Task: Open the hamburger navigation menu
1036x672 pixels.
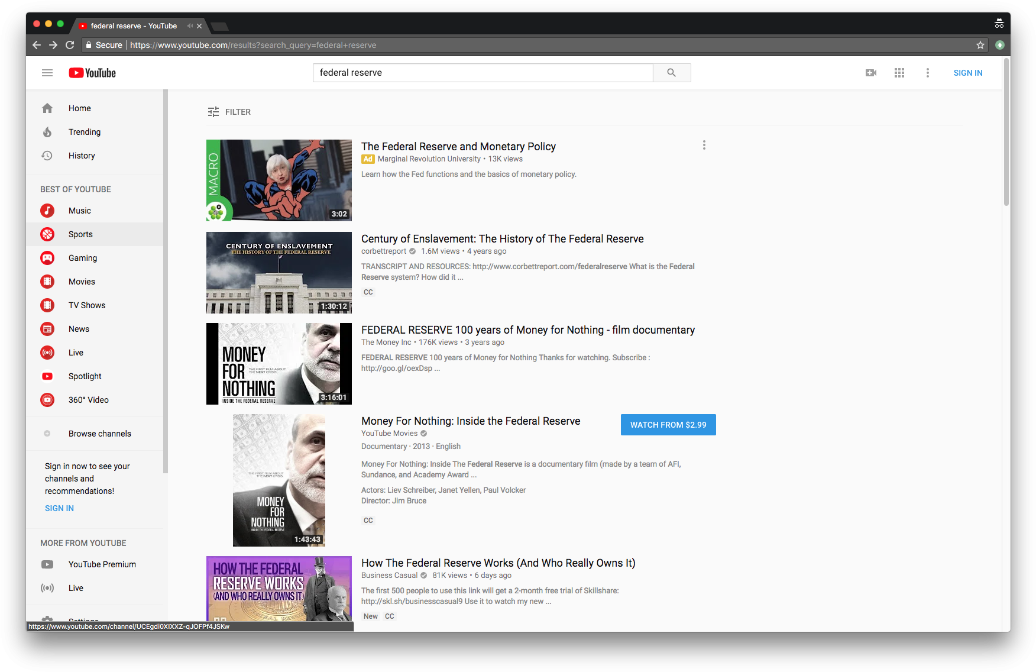Action: coord(47,72)
